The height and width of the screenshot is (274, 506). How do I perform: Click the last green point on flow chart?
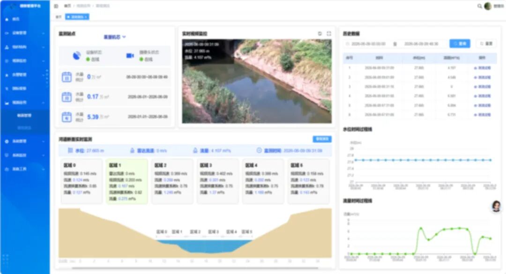pos(491,239)
